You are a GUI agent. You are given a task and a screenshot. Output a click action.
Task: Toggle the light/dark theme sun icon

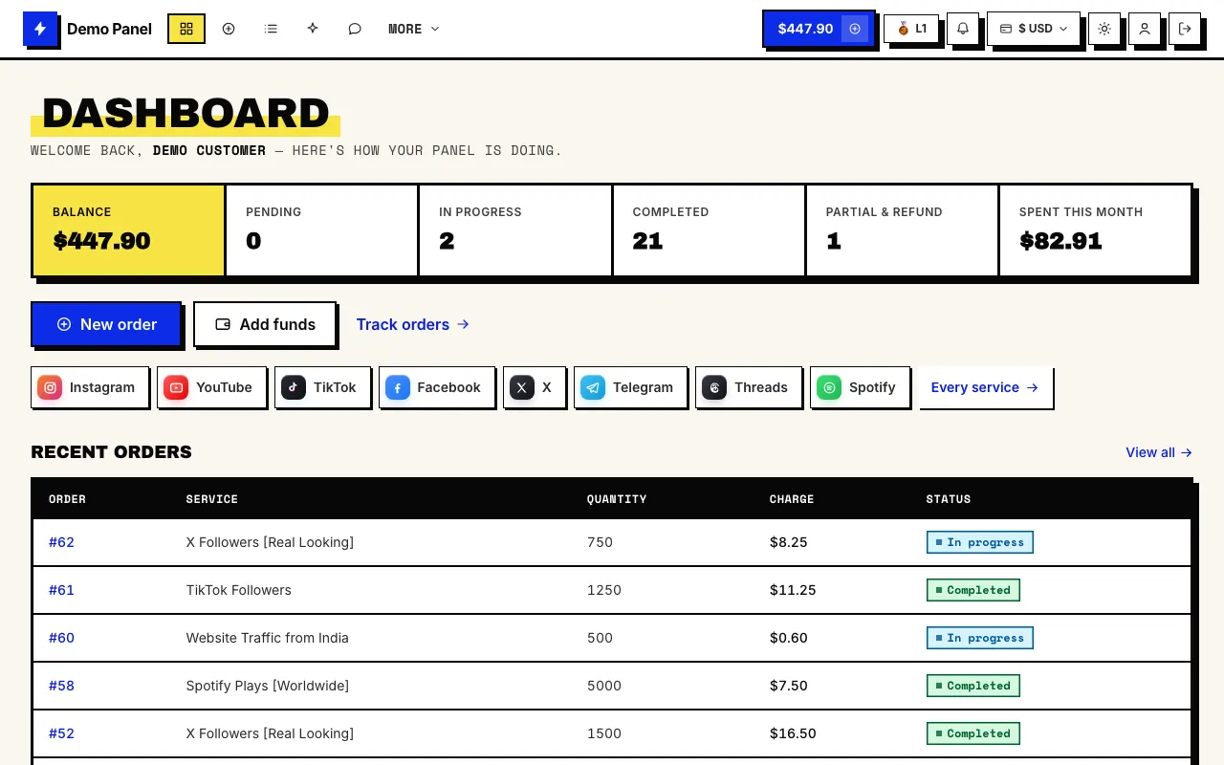pyautogui.click(x=1104, y=29)
